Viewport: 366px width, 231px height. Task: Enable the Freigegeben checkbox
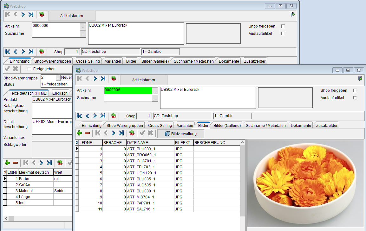click(30, 69)
